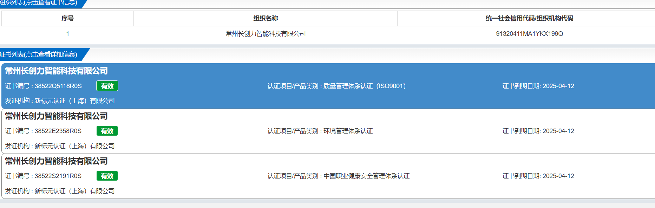Viewport: 655px width, 208px height.
Task: Select organization number 1 cell
Action: (x=67, y=34)
